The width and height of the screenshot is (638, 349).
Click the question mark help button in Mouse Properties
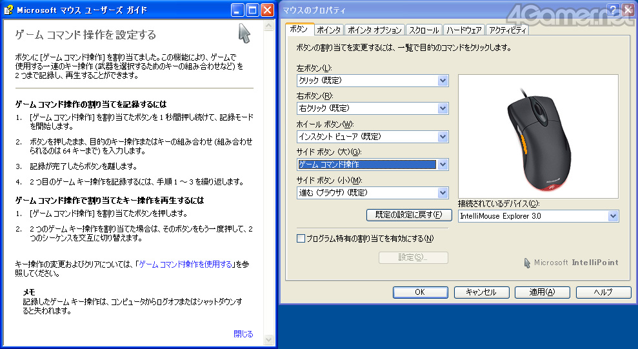[x=613, y=10]
